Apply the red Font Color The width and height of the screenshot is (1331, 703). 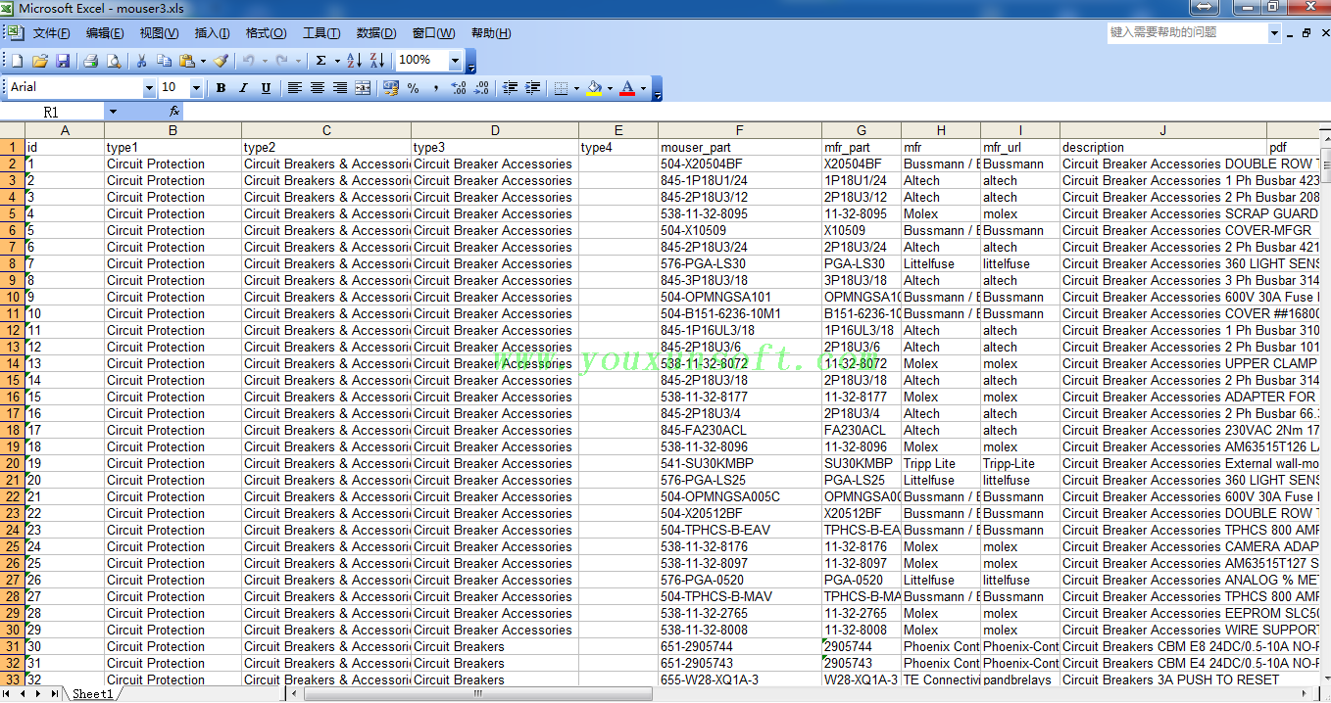[x=627, y=88]
